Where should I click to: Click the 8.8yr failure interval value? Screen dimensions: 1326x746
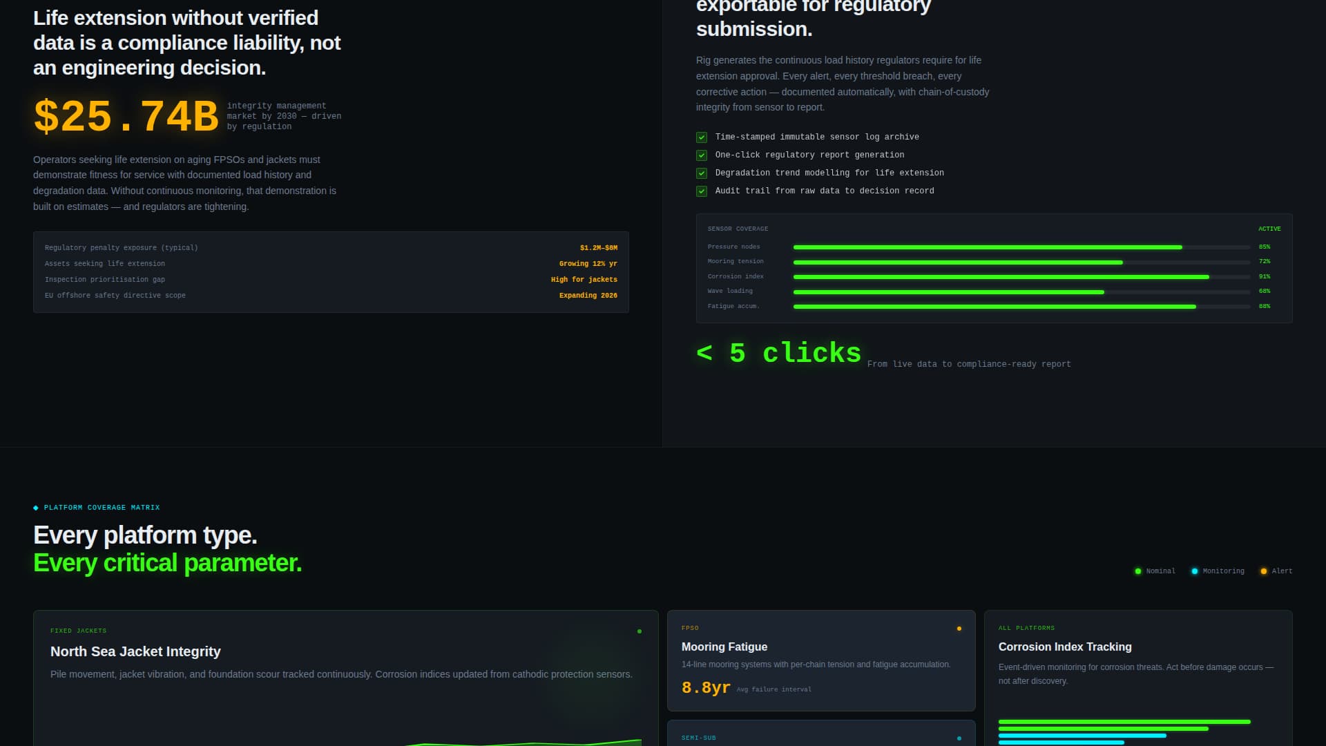point(706,688)
